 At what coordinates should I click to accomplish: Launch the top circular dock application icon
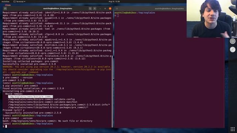233,41
